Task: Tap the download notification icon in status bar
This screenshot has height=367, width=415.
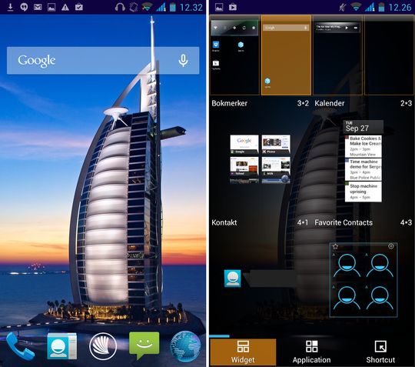Action: click(x=10, y=7)
